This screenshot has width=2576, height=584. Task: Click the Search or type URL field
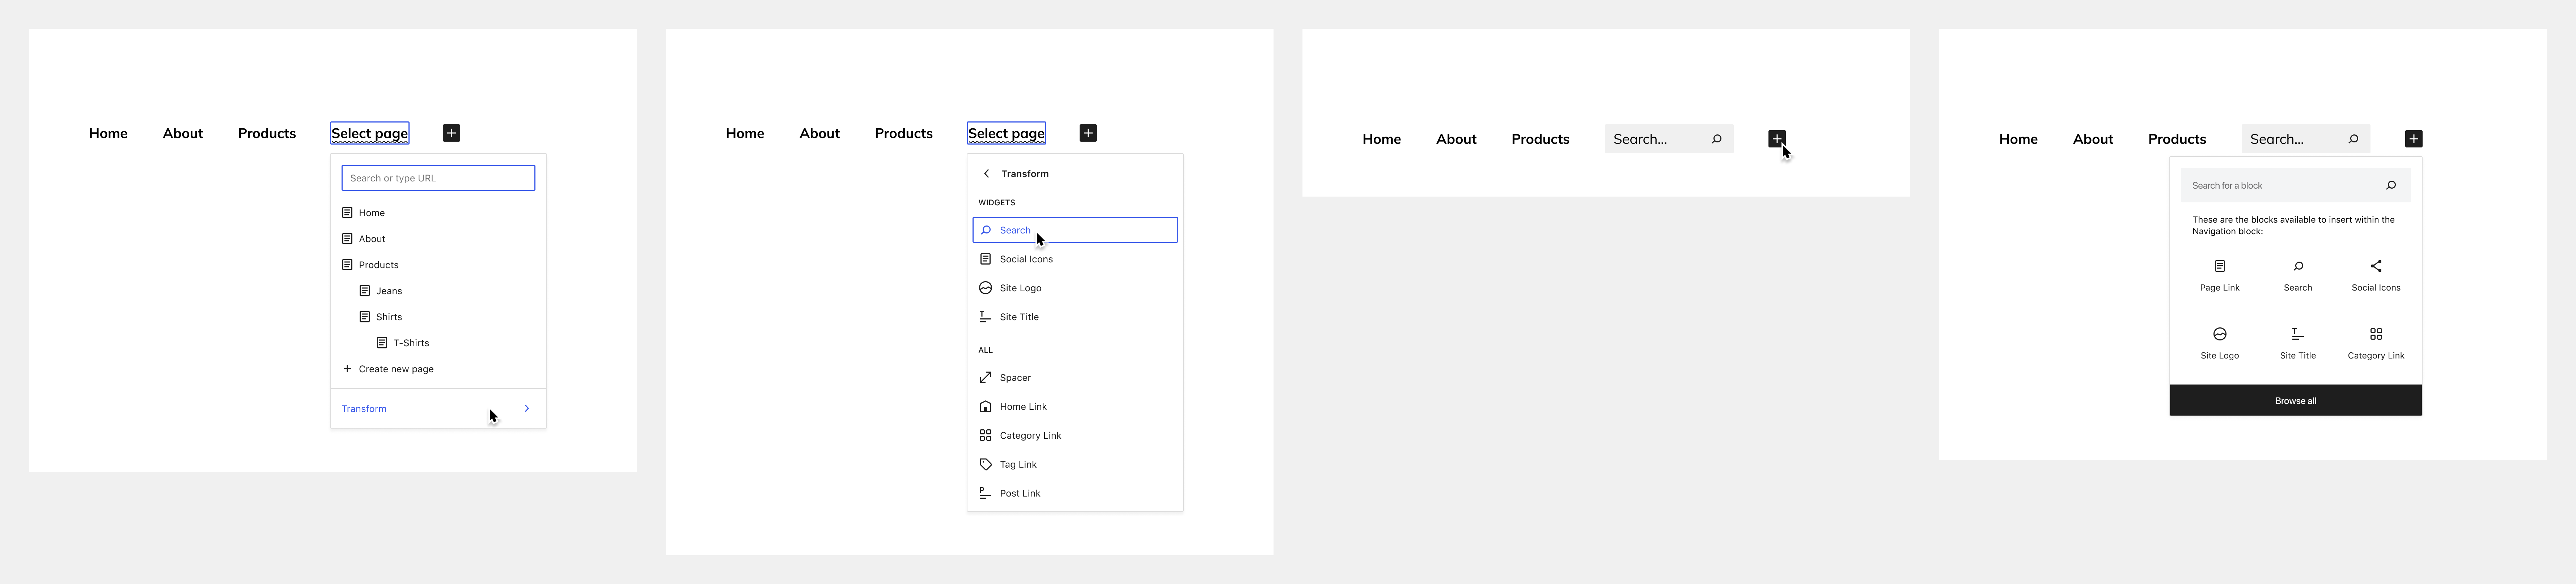pos(438,178)
